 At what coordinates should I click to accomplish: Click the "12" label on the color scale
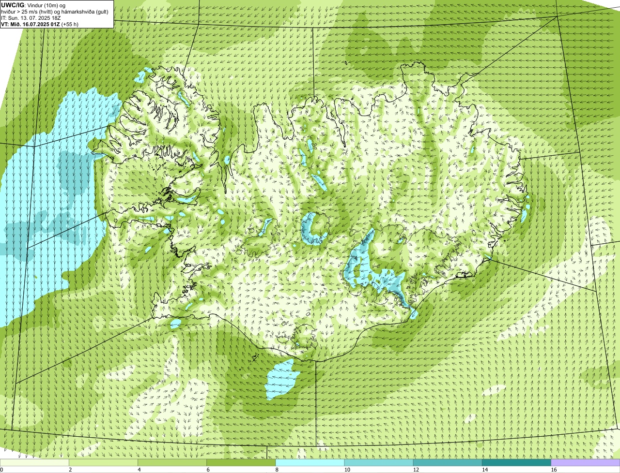416,470
